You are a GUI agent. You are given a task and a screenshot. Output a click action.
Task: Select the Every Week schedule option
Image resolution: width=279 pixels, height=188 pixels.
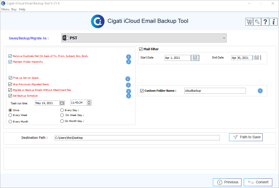[10, 115]
